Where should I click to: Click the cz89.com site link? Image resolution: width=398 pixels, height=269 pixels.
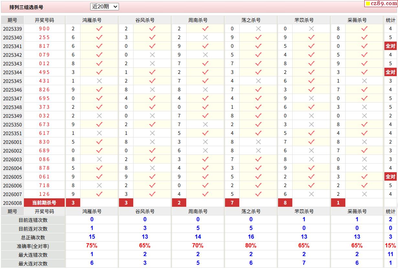(x=384, y=4)
